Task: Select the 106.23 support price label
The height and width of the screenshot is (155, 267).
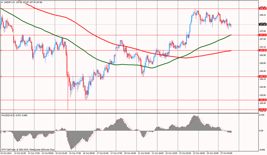Action: pyautogui.click(x=262, y=77)
